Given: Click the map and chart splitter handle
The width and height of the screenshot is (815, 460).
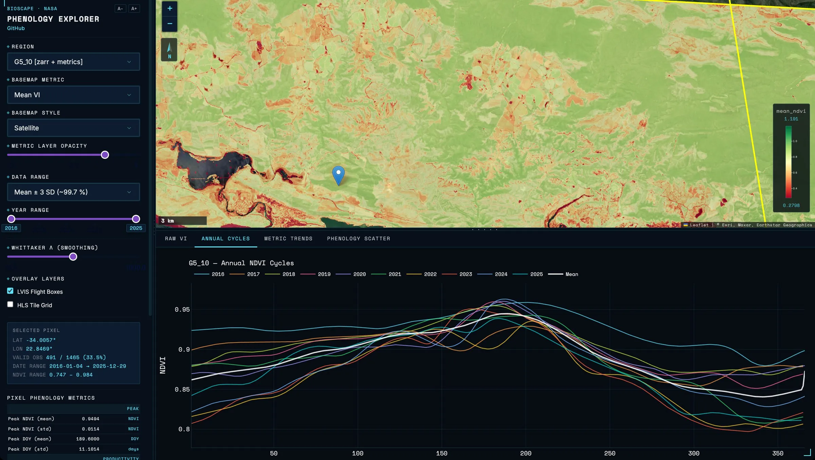Looking at the screenshot, I should pos(485,229).
